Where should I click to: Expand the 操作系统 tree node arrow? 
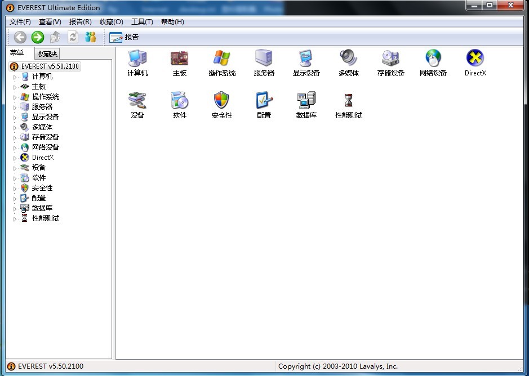pyautogui.click(x=15, y=97)
